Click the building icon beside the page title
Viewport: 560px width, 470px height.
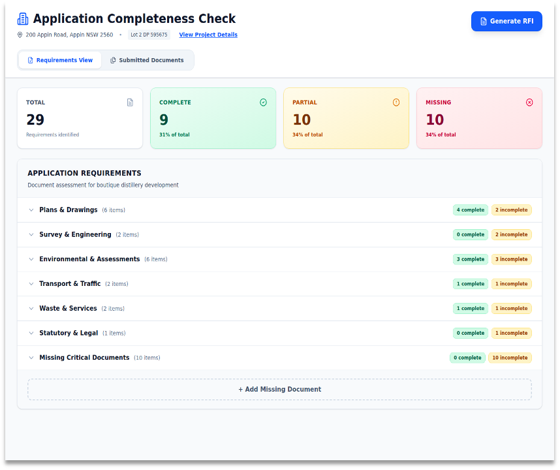23,19
